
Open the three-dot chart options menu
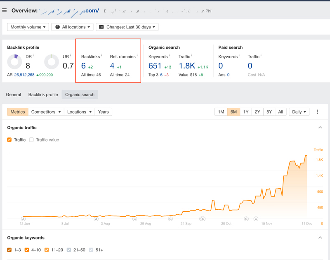click(317, 112)
